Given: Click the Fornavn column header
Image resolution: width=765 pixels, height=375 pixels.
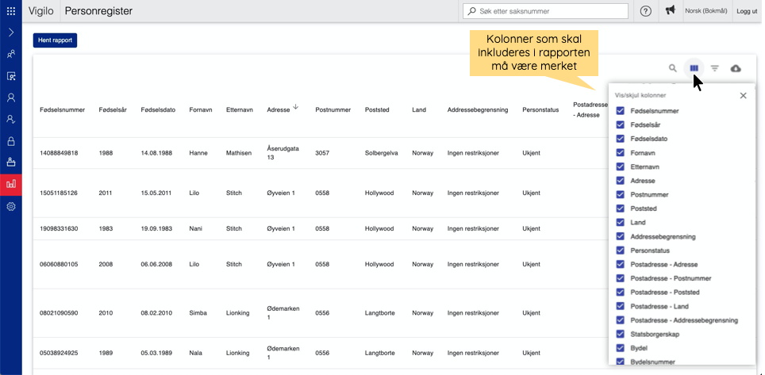Looking at the screenshot, I should click(x=199, y=110).
